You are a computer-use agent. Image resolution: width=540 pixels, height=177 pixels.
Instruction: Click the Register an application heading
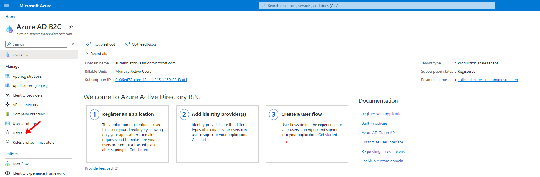coord(128,114)
